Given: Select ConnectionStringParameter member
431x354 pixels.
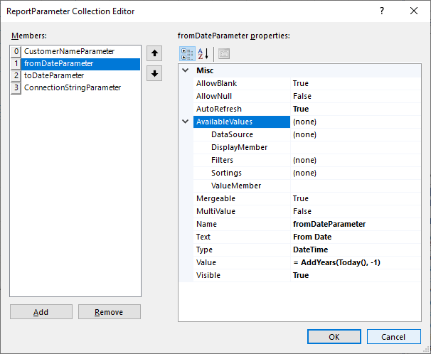Looking at the screenshot, I should tap(72, 87).
